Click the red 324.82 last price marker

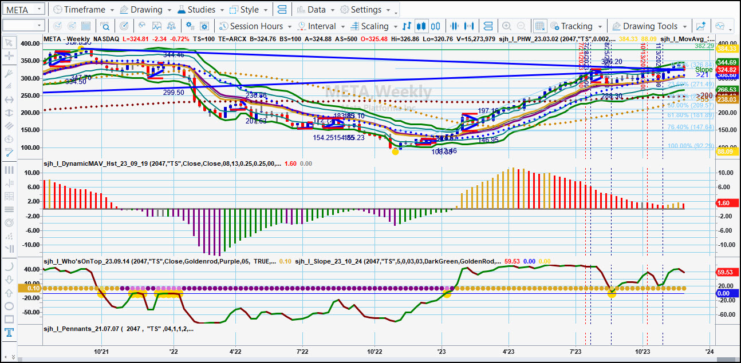tap(727, 69)
